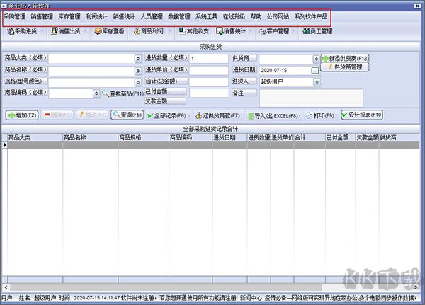Viewport: 425px width, 305px height.
Task: Open the 销售出货 toolbar icon
Action: click(71, 31)
